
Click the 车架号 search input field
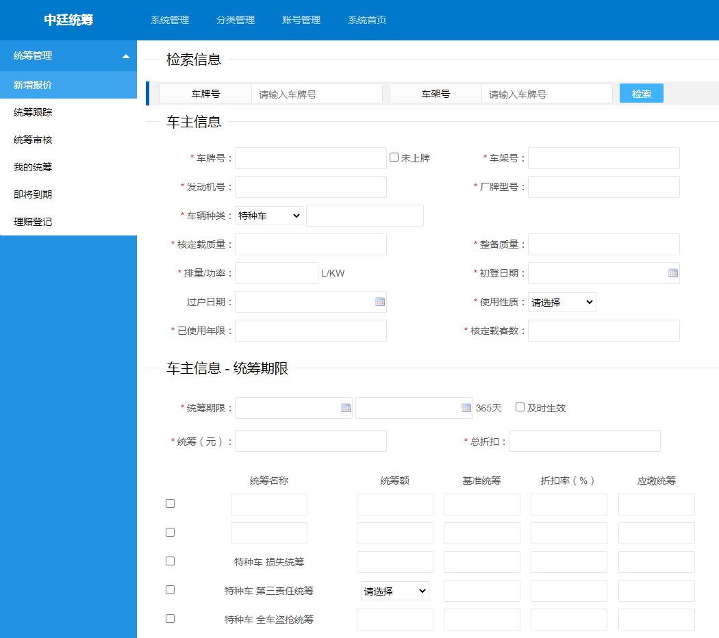tap(546, 94)
